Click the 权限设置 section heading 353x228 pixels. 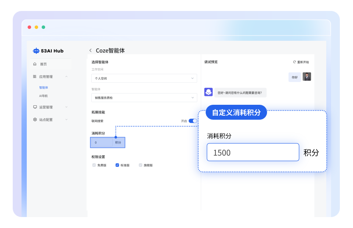click(x=98, y=157)
